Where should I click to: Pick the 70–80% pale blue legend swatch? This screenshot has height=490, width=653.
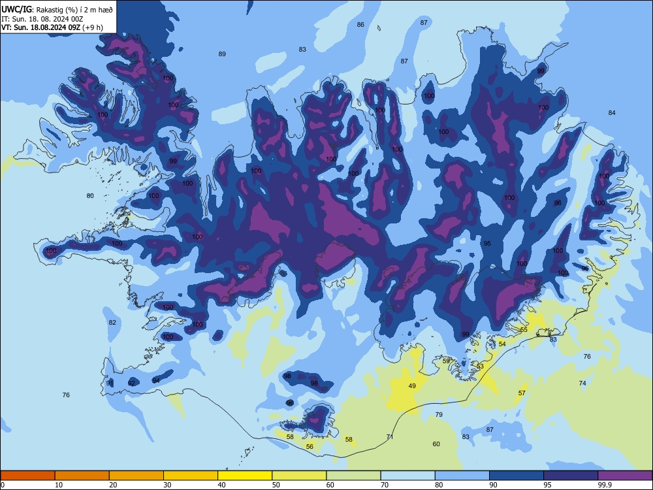pos(407,476)
